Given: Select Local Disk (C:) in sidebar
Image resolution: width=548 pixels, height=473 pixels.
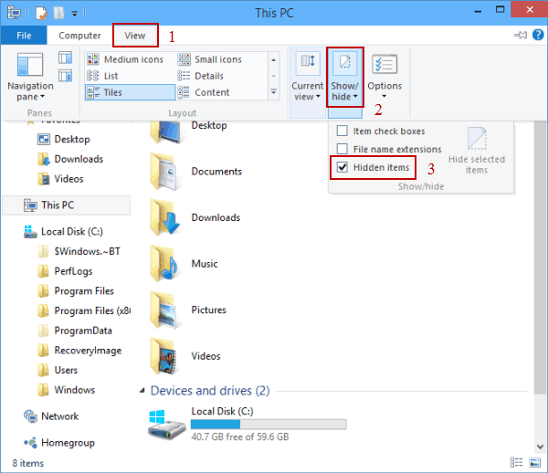Looking at the screenshot, I should pos(63,232).
